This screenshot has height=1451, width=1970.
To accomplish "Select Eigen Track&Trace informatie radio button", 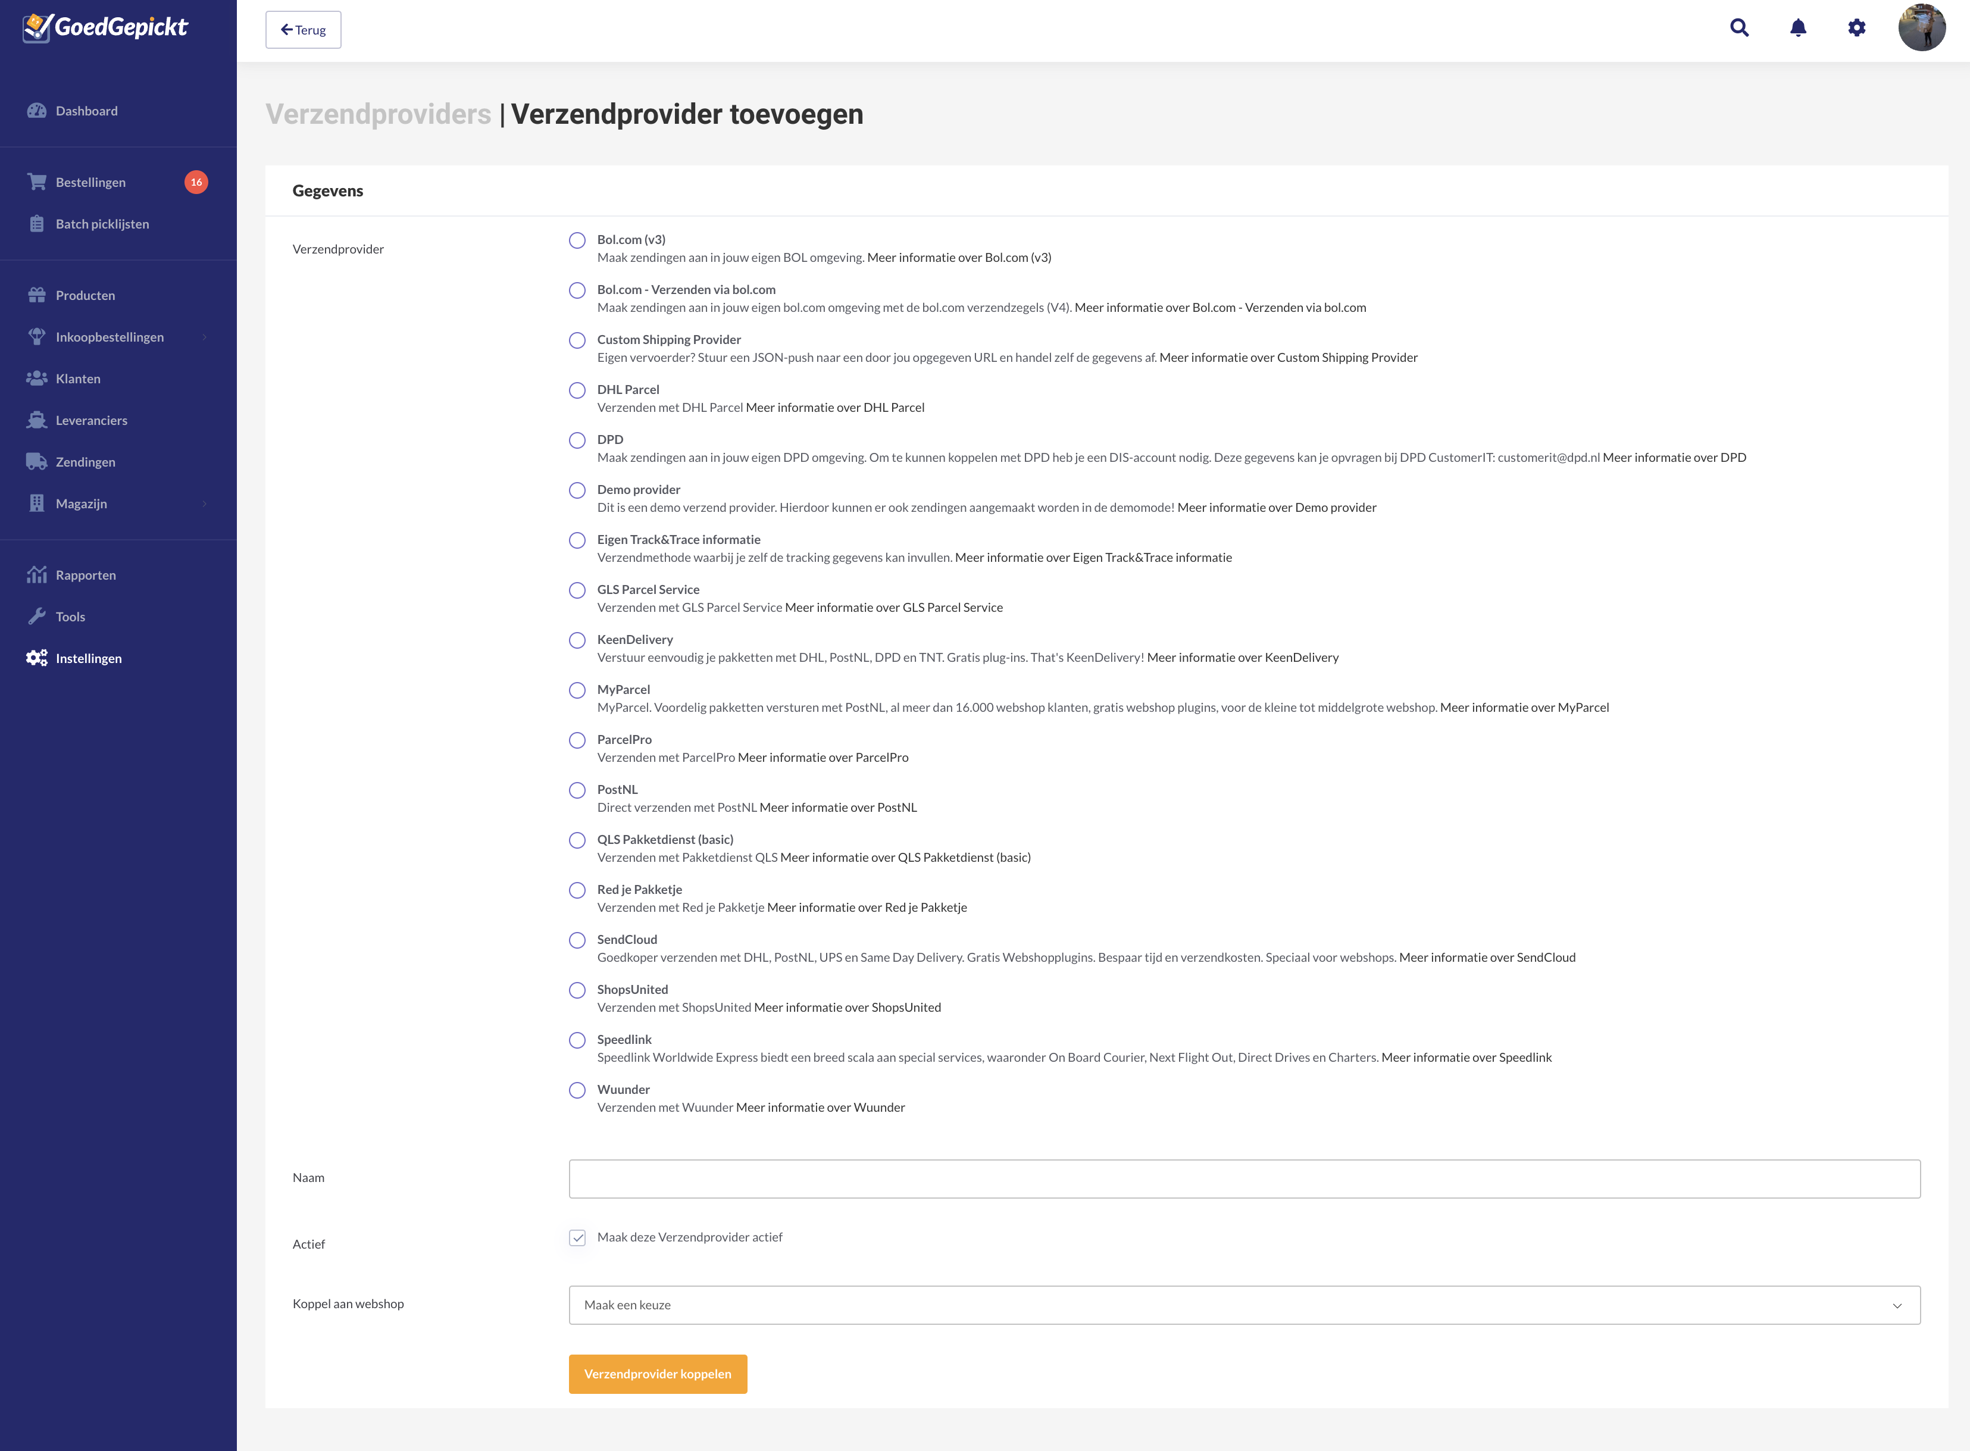I will point(577,540).
